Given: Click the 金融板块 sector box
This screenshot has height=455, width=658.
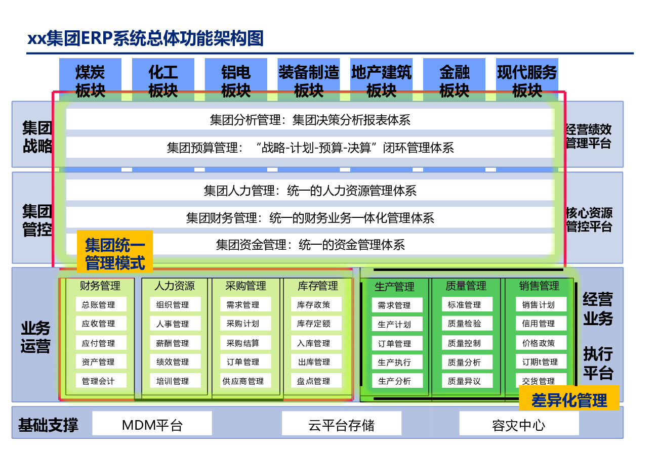Looking at the screenshot, I should [x=454, y=81].
